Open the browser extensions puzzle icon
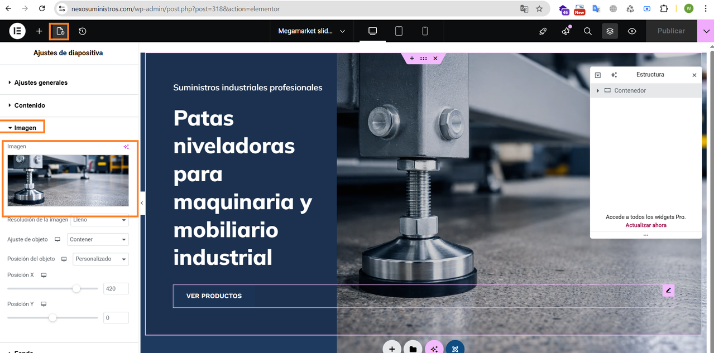The image size is (714, 353). click(x=664, y=9)
